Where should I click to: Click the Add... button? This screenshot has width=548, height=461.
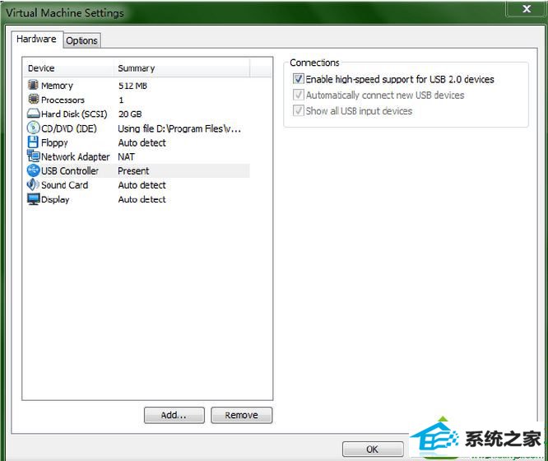pos(174,415)
